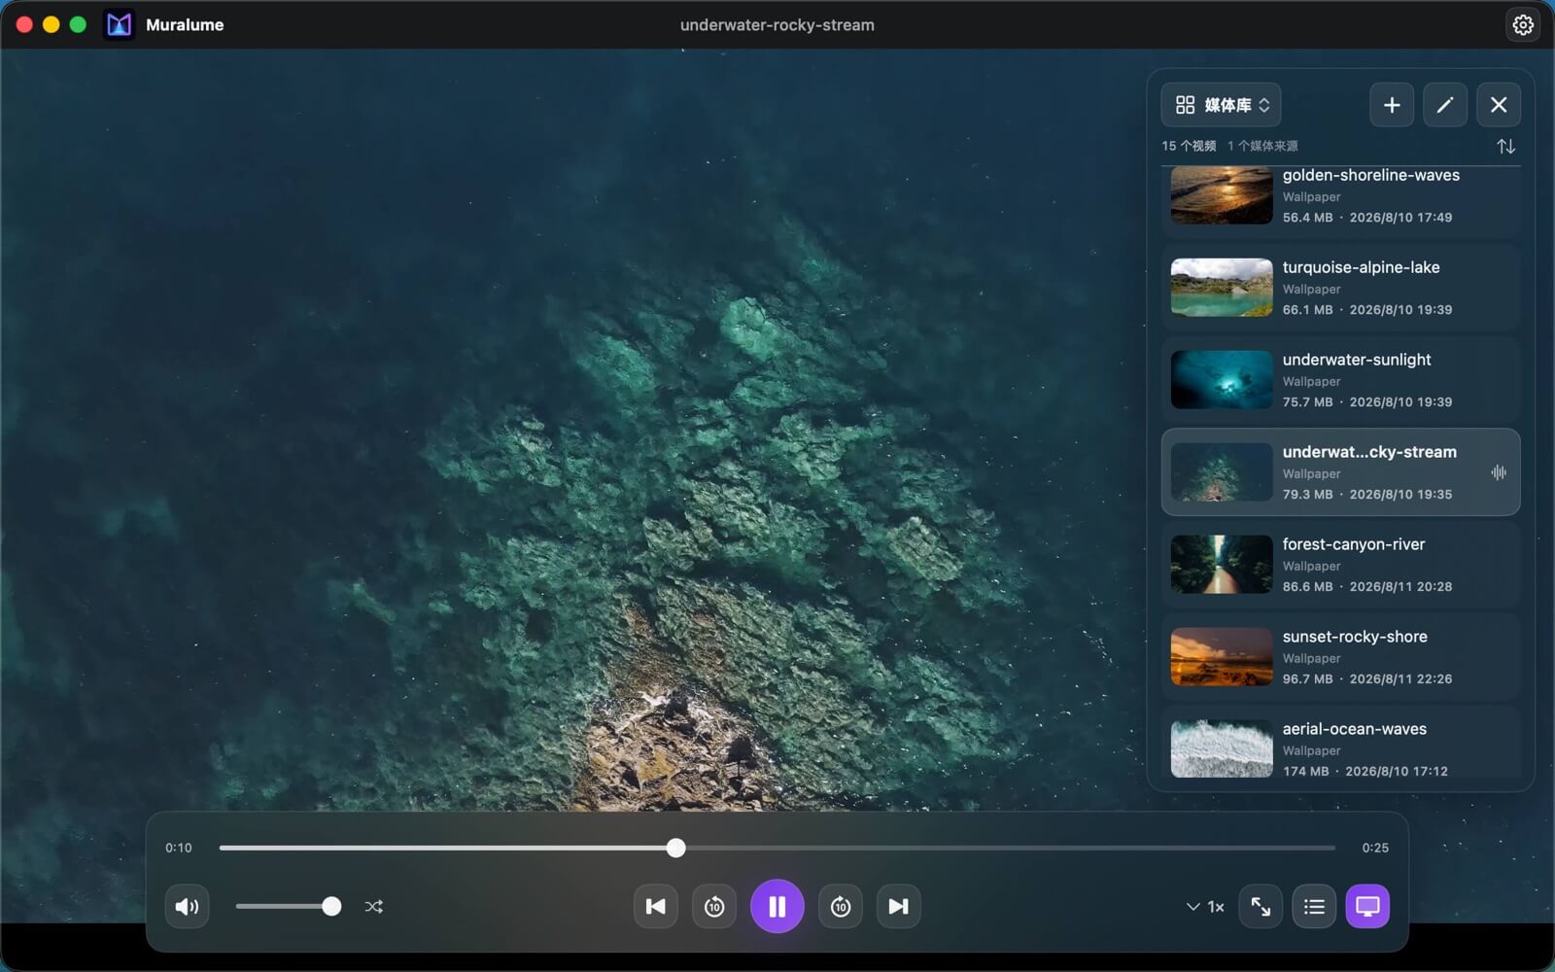1555x972 pixels.
Task: Click 79.3 MB · 2026/8/10 19:35 details
Action: 1367,494
